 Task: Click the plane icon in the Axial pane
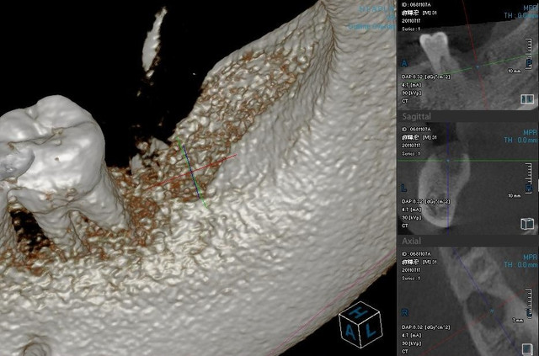[x=527, y=348]
